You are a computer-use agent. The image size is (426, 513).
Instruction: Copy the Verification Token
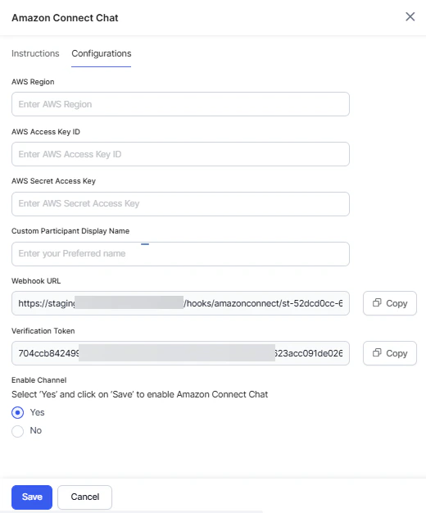click(x=390, y=353)
